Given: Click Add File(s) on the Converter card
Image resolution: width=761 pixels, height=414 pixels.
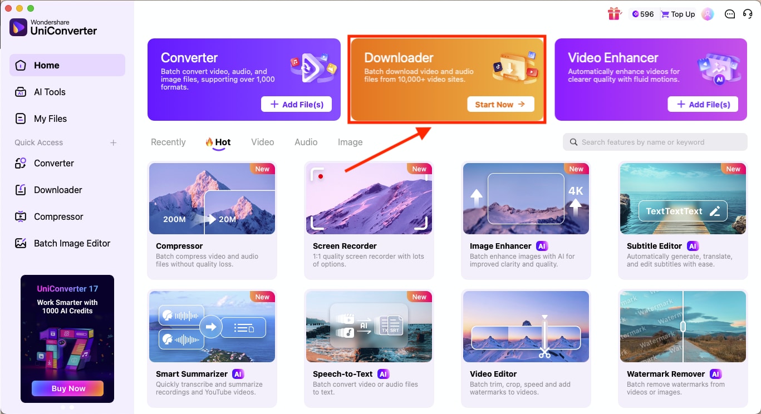Looking at the screenshot, I should 296,104.
